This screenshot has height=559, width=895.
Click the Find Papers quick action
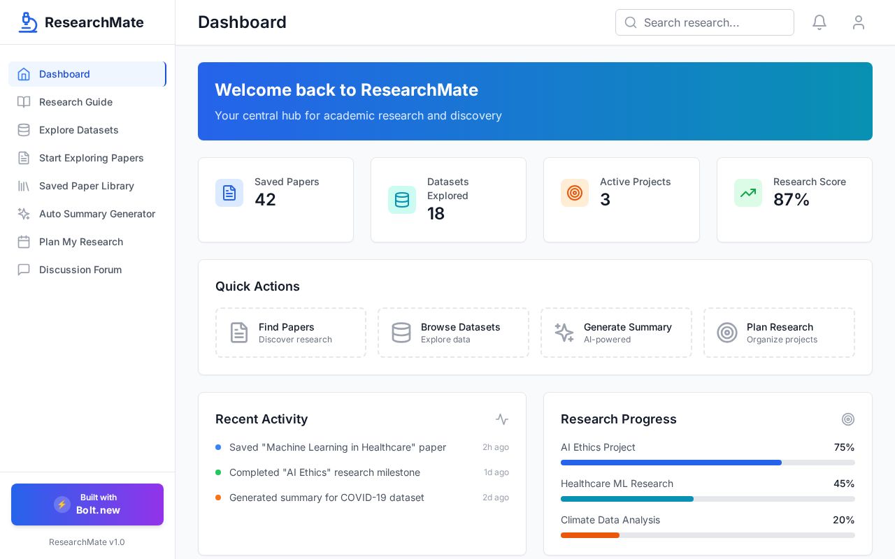click(291, 333)
